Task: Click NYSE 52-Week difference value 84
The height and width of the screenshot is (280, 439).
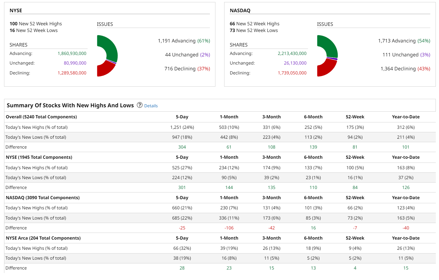Action: click(355, 188)
